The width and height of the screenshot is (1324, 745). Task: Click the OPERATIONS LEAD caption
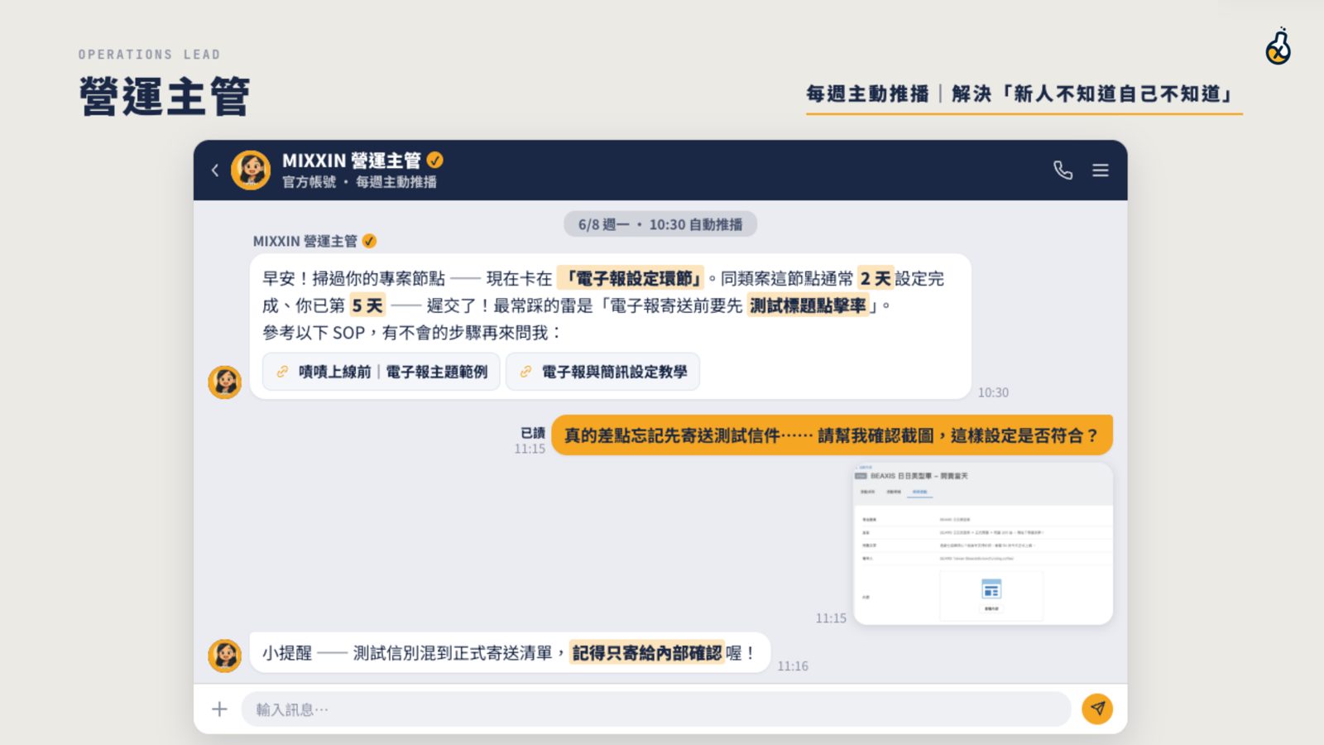150,55
